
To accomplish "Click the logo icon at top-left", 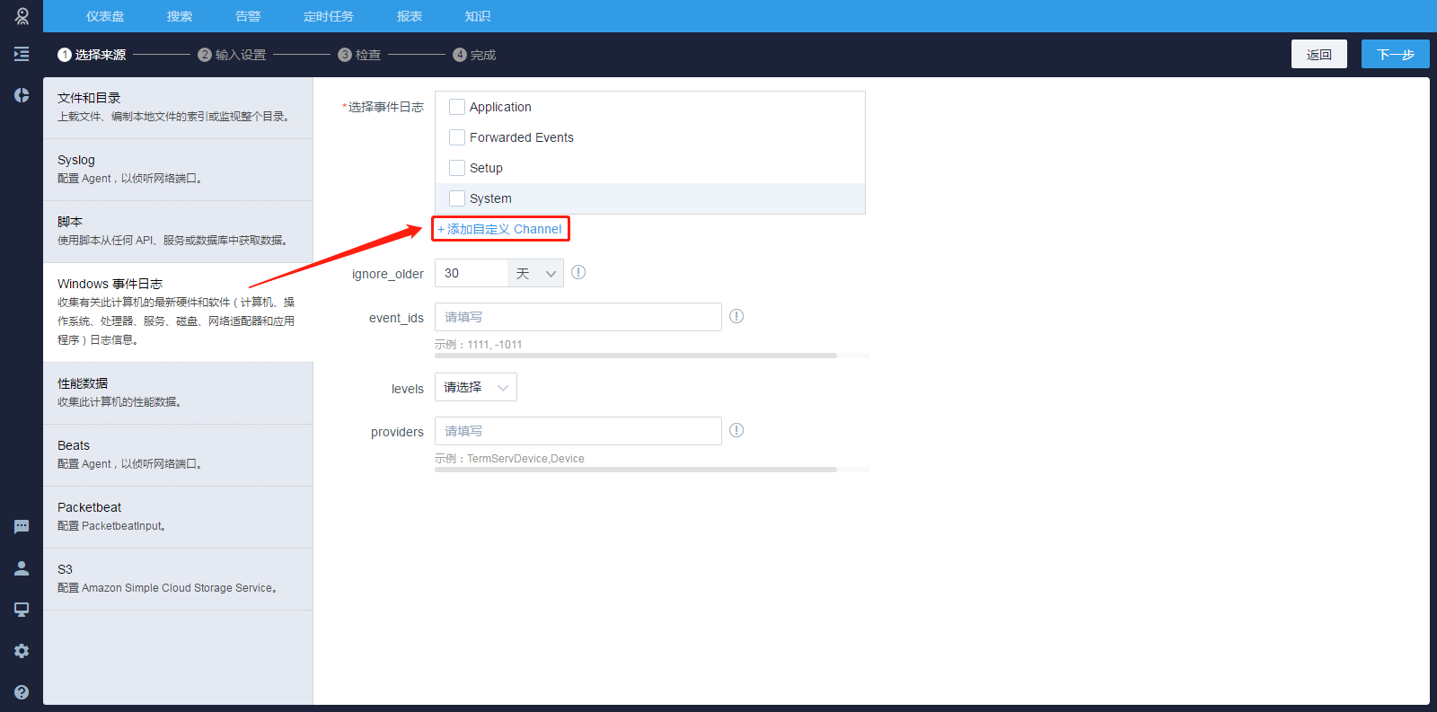I will pos(22,16).
